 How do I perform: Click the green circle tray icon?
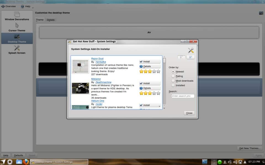point(220,162)
